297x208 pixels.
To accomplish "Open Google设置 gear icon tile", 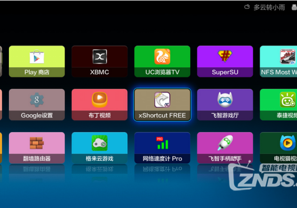I will (x=37, y=104).
